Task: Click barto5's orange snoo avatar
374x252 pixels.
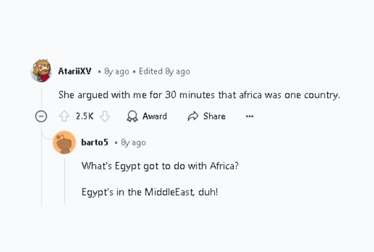Action: coord(64,142)
